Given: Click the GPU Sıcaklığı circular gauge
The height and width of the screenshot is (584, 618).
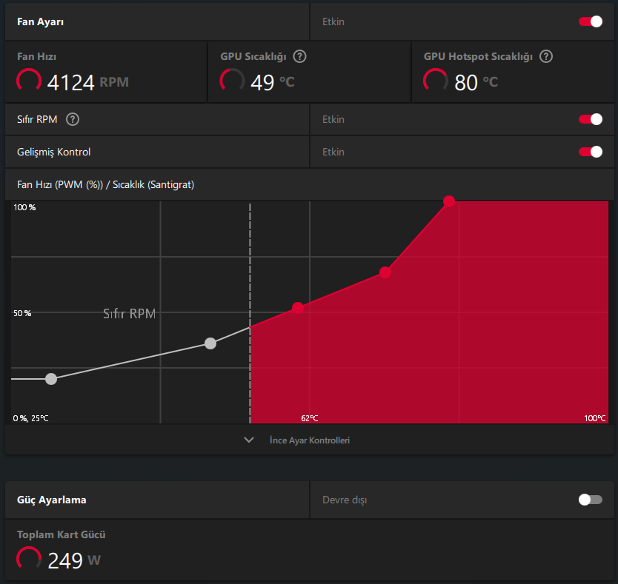Looking at the screenshot, I should pos(232,81).
